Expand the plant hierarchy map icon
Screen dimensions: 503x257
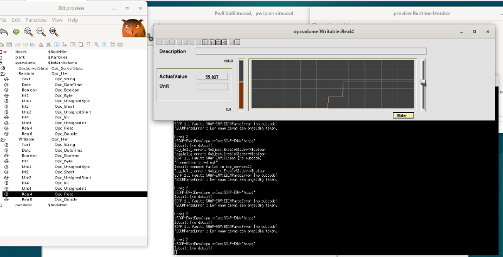point(1,58)
